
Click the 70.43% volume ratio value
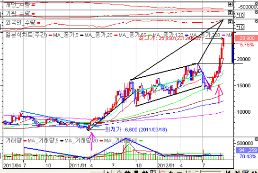[x=248, y=156]
